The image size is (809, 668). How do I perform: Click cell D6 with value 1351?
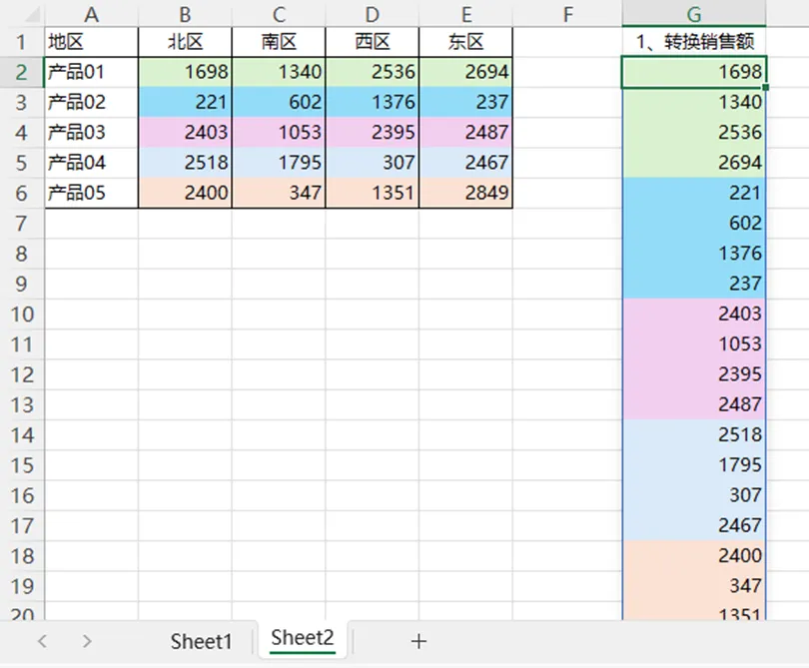[x=372, y=193]
